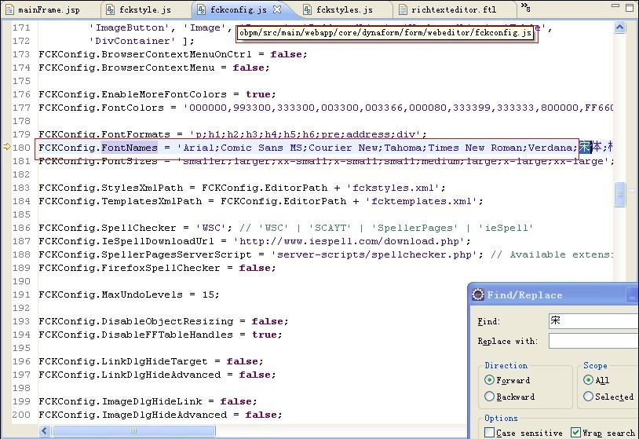Choose the Selected lines scope option

tap(589, 397)
